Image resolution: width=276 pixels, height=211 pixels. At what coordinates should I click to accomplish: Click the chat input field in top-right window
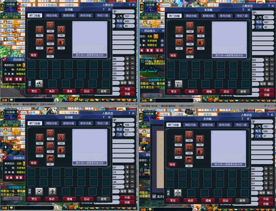[x=174, y=101]
